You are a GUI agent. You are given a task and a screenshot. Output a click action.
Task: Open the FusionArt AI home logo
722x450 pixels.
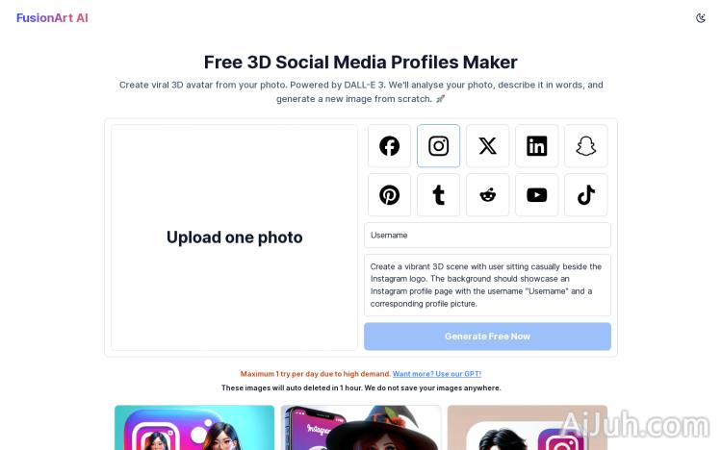(x=52, y=18)
